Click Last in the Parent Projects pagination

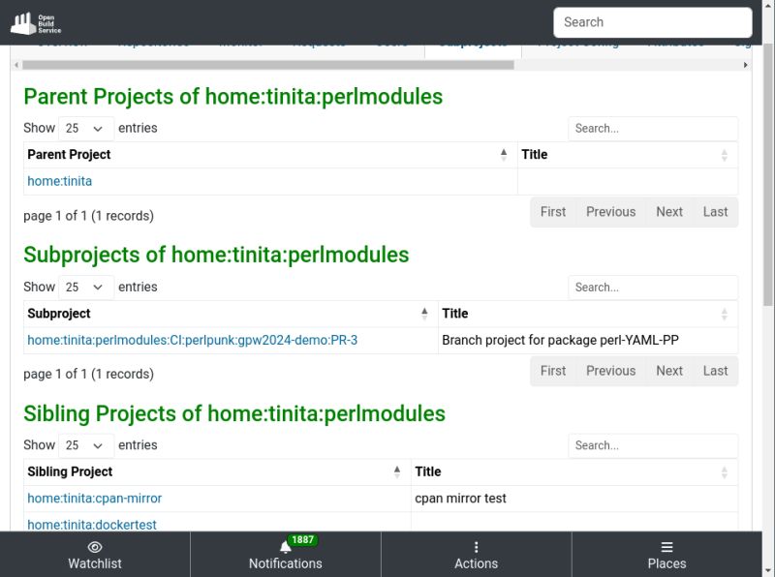tap(715, 211)
